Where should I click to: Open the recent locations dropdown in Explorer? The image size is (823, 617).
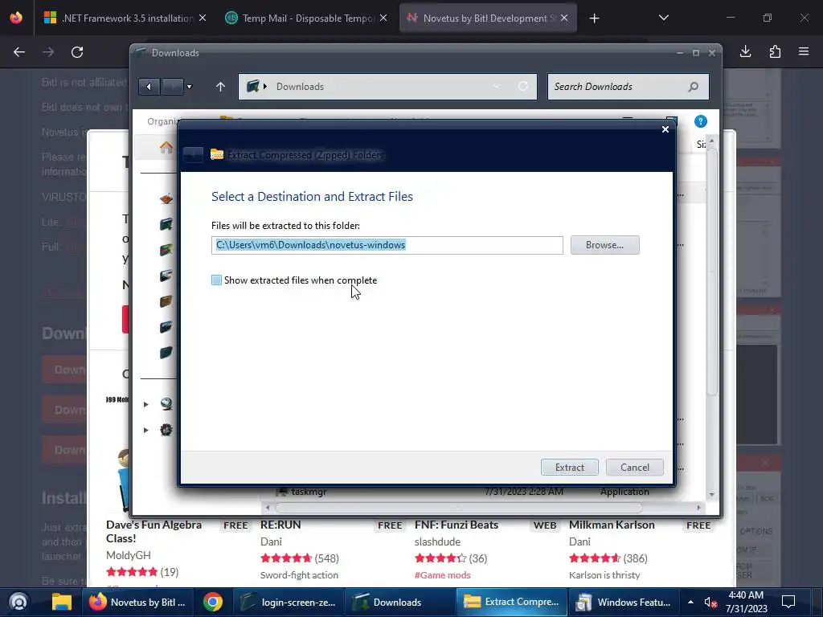click(190, 87)
